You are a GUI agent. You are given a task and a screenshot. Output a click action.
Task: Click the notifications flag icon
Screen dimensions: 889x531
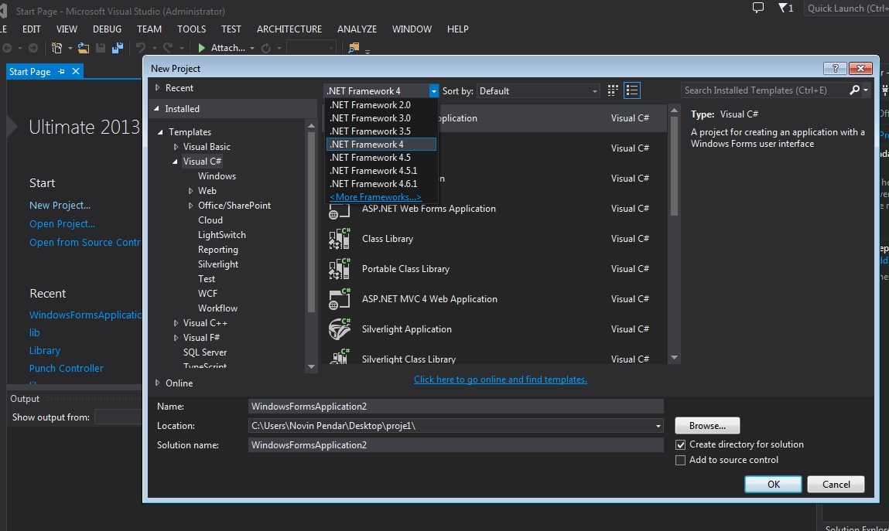[x=782, y=8]
